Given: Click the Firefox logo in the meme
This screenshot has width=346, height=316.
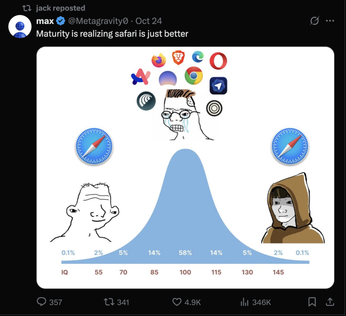Looking at the screenshot, I should click(x=158, y=60).
